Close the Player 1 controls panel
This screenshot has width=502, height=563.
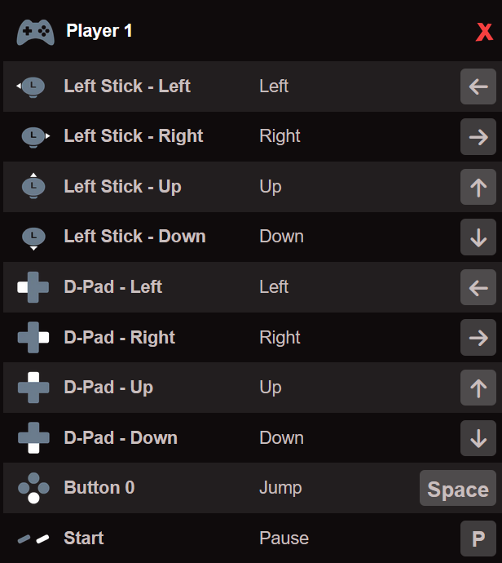click(x=484, y=33)
